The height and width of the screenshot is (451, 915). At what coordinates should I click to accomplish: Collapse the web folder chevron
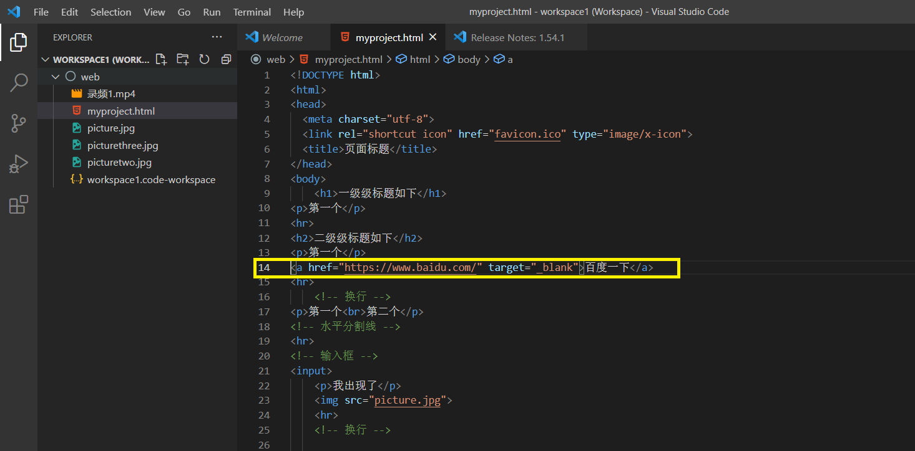(56, 77)
